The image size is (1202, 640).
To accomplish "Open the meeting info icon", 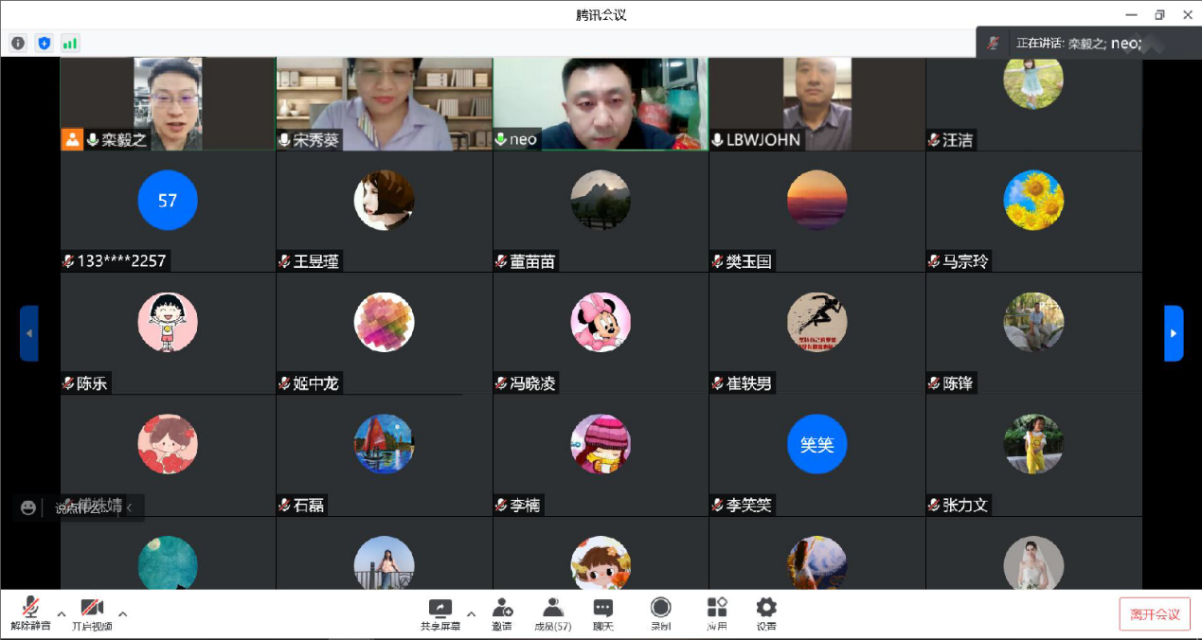I will (x=18, y=43).
